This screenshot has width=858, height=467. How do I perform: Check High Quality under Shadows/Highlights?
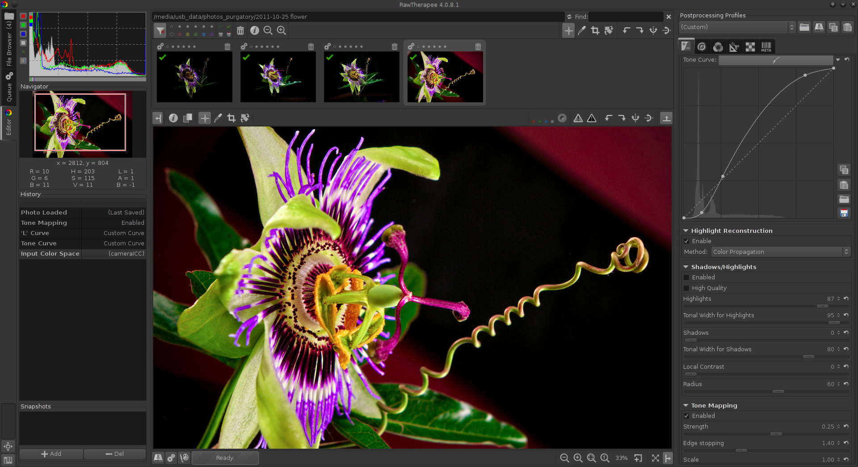tap(686, 288)
